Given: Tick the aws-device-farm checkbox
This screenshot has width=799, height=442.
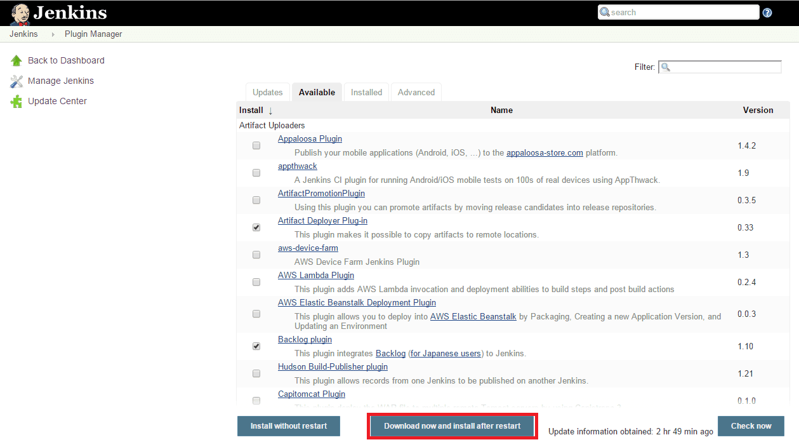Looking at the screenshot, I should (x=256, y=255).
